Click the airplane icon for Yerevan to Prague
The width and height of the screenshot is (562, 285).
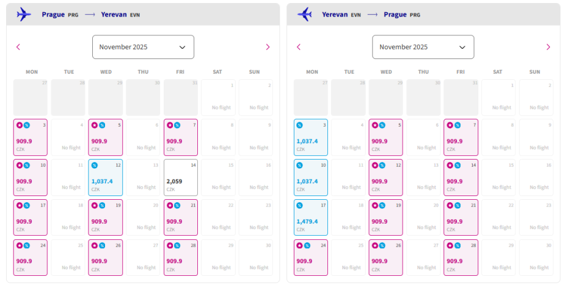click(x=304, y=14)
